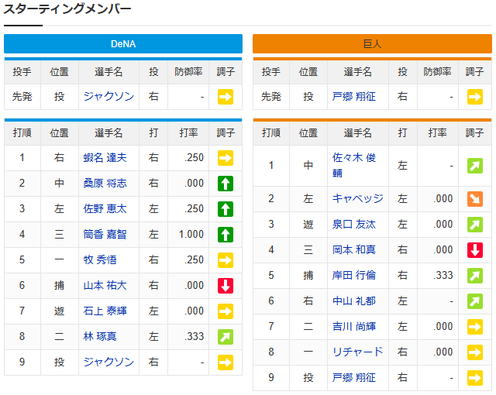The image size is (496, 395).
Task: Open Giants starting pitcher 戸郷 翔征 link
Action: click(x=354, y=96)
